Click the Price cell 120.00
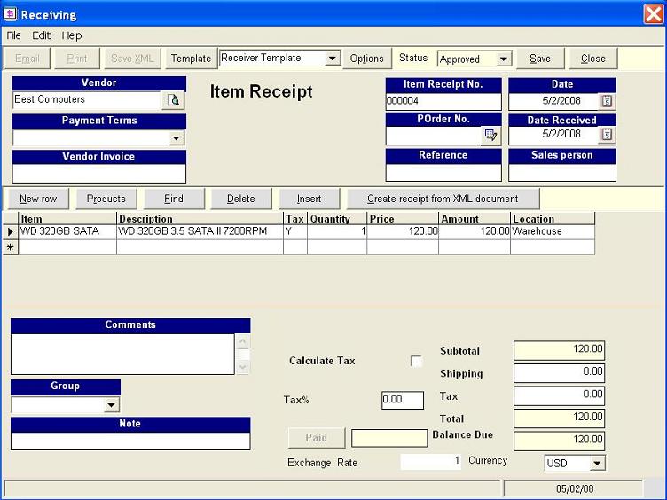Viewport: 667px width, 500px height. coord(403,231)
